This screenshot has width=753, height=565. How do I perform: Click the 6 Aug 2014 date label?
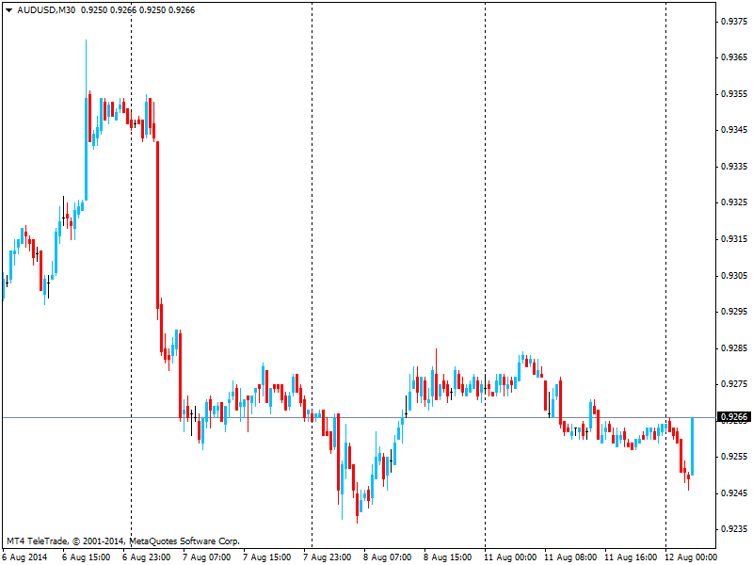click(24, 557)
